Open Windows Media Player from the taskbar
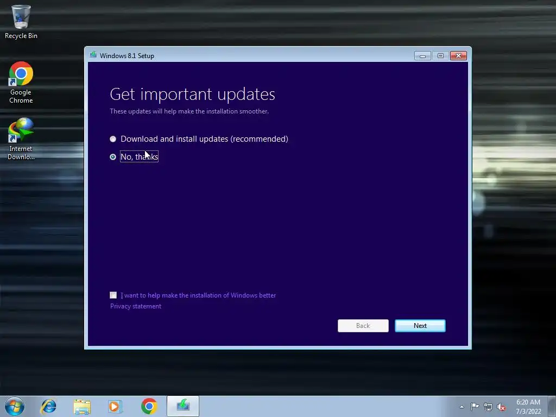556x417 pixels. [115, 406]
